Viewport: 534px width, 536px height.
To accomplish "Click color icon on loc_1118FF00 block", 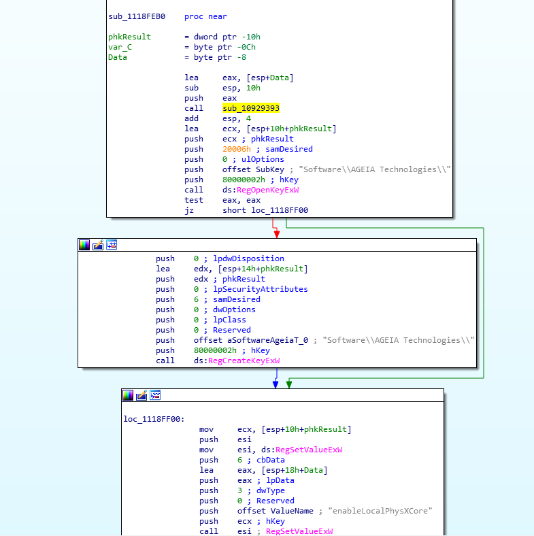I will pos(128,395).
